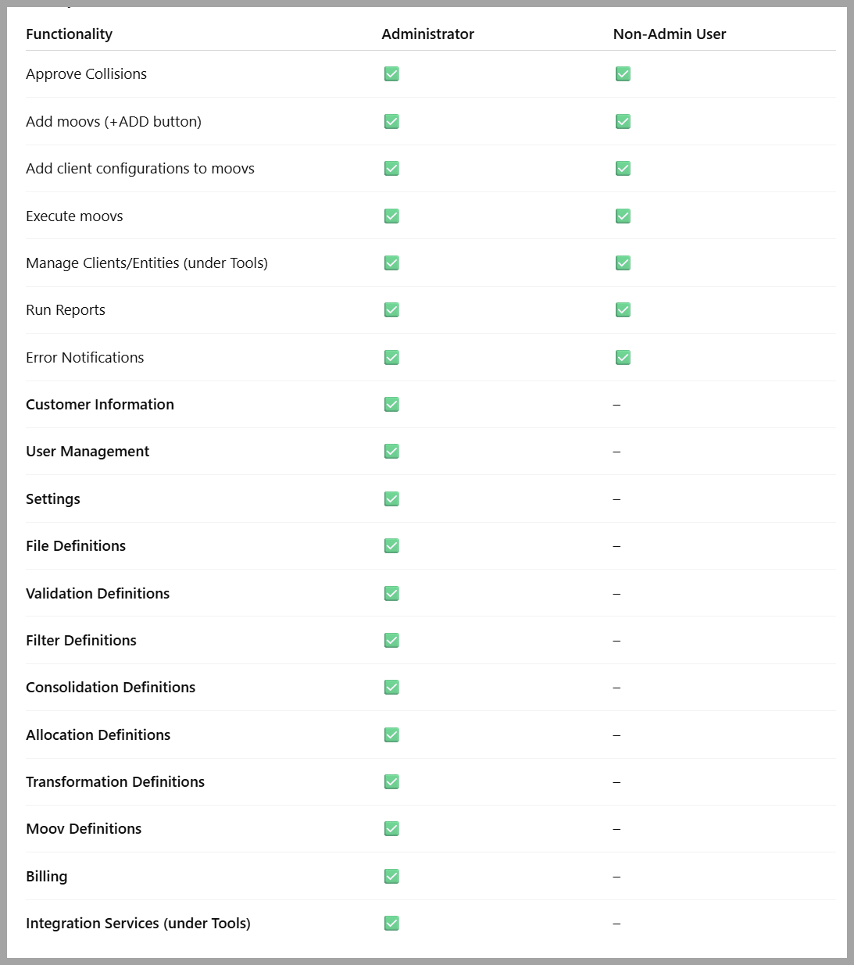Click the Functionality column header
This screenshot has height=965, width=854.
[x=69, y=34]
